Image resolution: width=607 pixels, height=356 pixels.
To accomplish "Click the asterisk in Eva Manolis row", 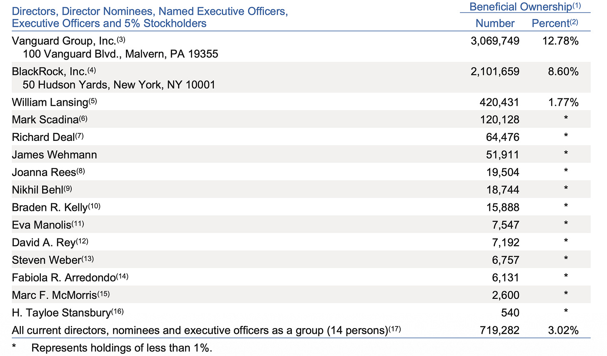I will (x=566, y=223).
